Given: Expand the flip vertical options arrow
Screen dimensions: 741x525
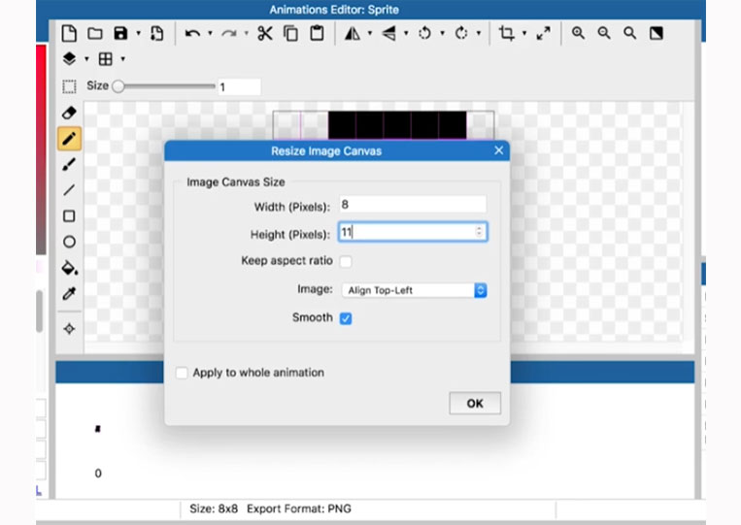Looking at the screenshot, I should [406, 34].
